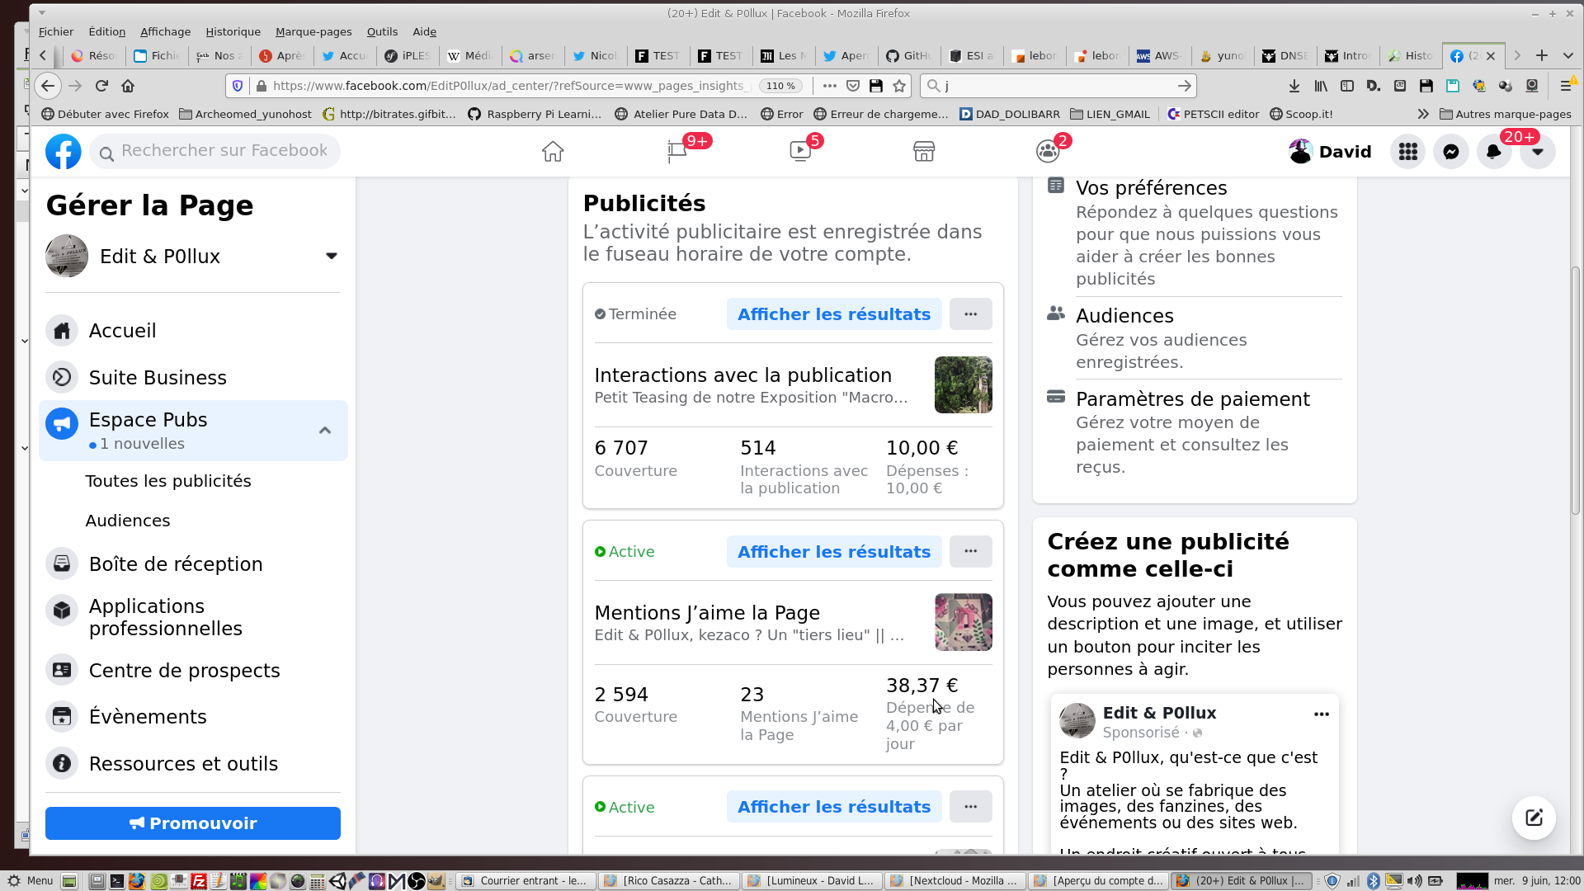Viewport: 1584px width, 891px height.
Task: Open the notifications bell icon
Action: pyautogui.click(x=1493, y=152)
